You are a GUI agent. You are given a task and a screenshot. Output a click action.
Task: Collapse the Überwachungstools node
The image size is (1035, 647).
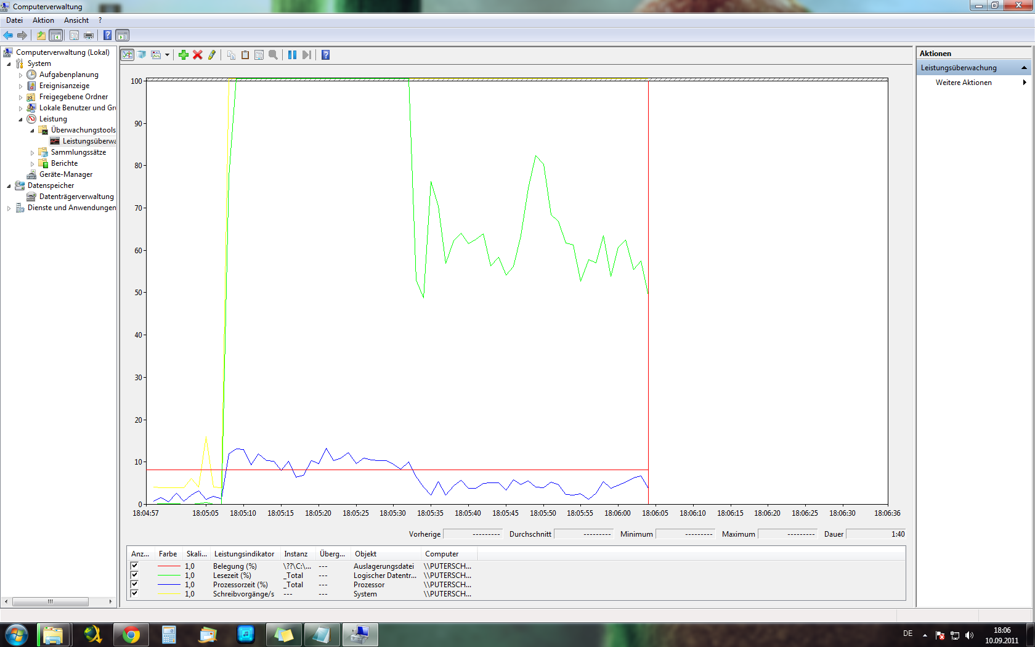[x=32, y=131]
